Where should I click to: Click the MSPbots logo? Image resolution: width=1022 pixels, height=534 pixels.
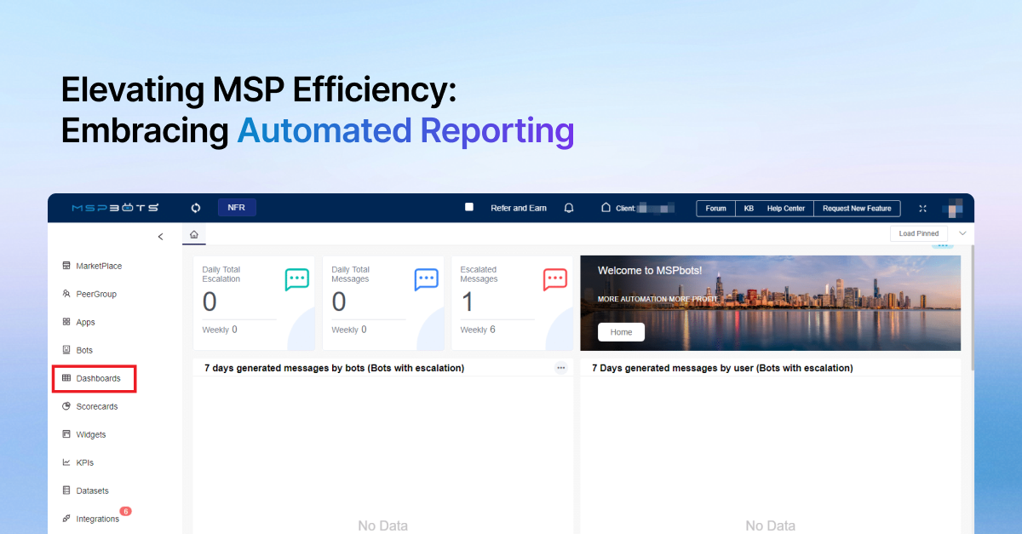(x=114, y=208)
